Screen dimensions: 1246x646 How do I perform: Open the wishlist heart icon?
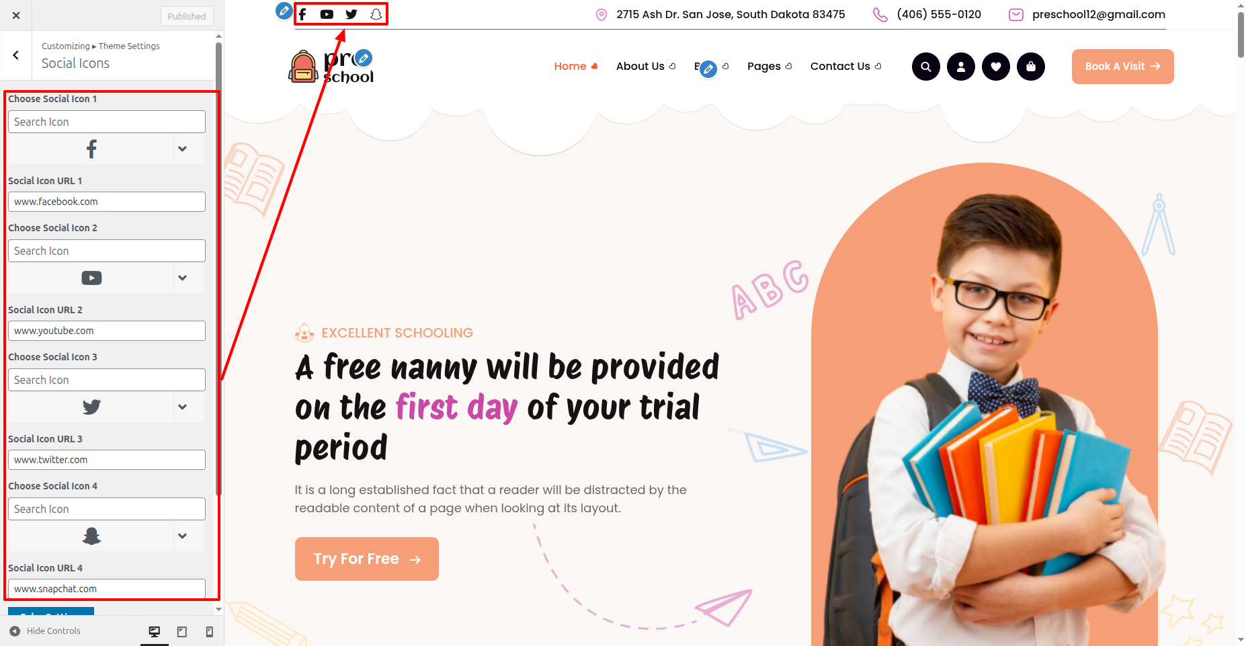996,67
